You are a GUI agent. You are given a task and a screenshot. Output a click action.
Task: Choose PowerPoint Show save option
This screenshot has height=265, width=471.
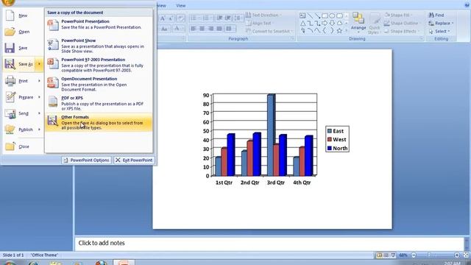(99, 46)
